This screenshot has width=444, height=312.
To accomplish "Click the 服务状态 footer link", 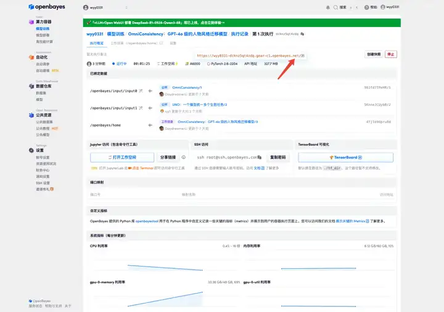I will 35,306.
